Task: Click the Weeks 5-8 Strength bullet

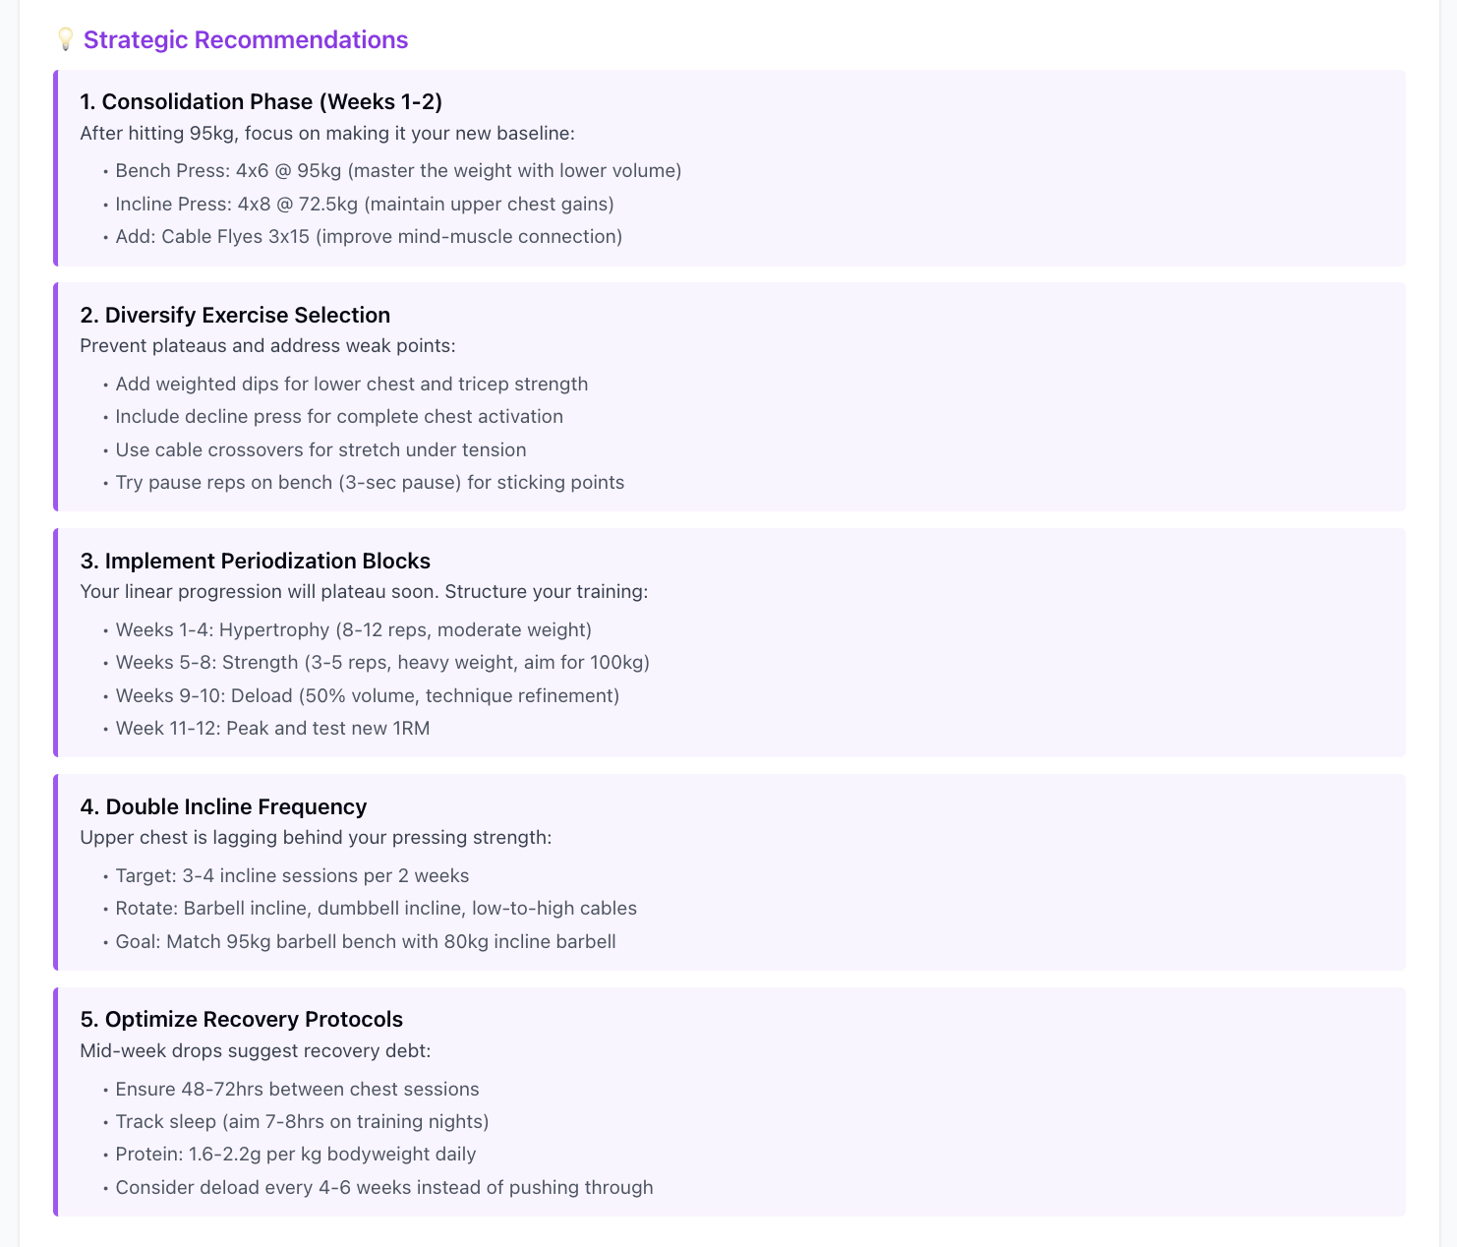Action: coord(382,662)
